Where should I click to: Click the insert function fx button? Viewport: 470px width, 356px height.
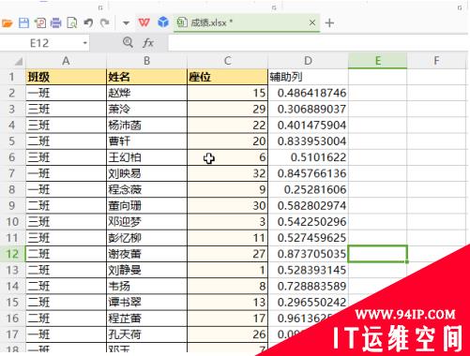(x=148, y=43)
